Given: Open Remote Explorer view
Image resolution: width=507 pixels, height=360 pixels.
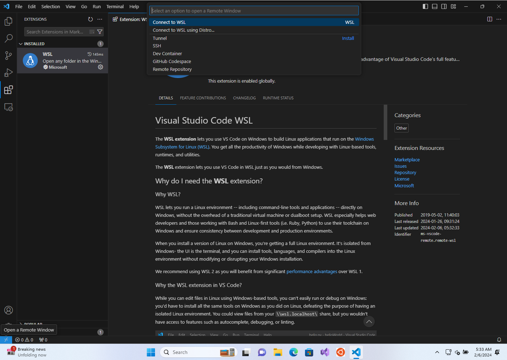Looking at the screenshot, I should point(9,107).
